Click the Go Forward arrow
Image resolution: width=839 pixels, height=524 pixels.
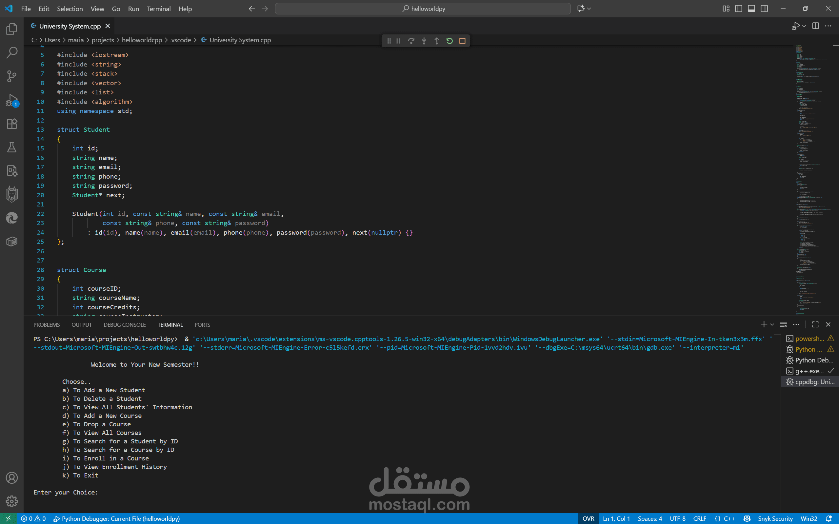click(x=265, y=9)
